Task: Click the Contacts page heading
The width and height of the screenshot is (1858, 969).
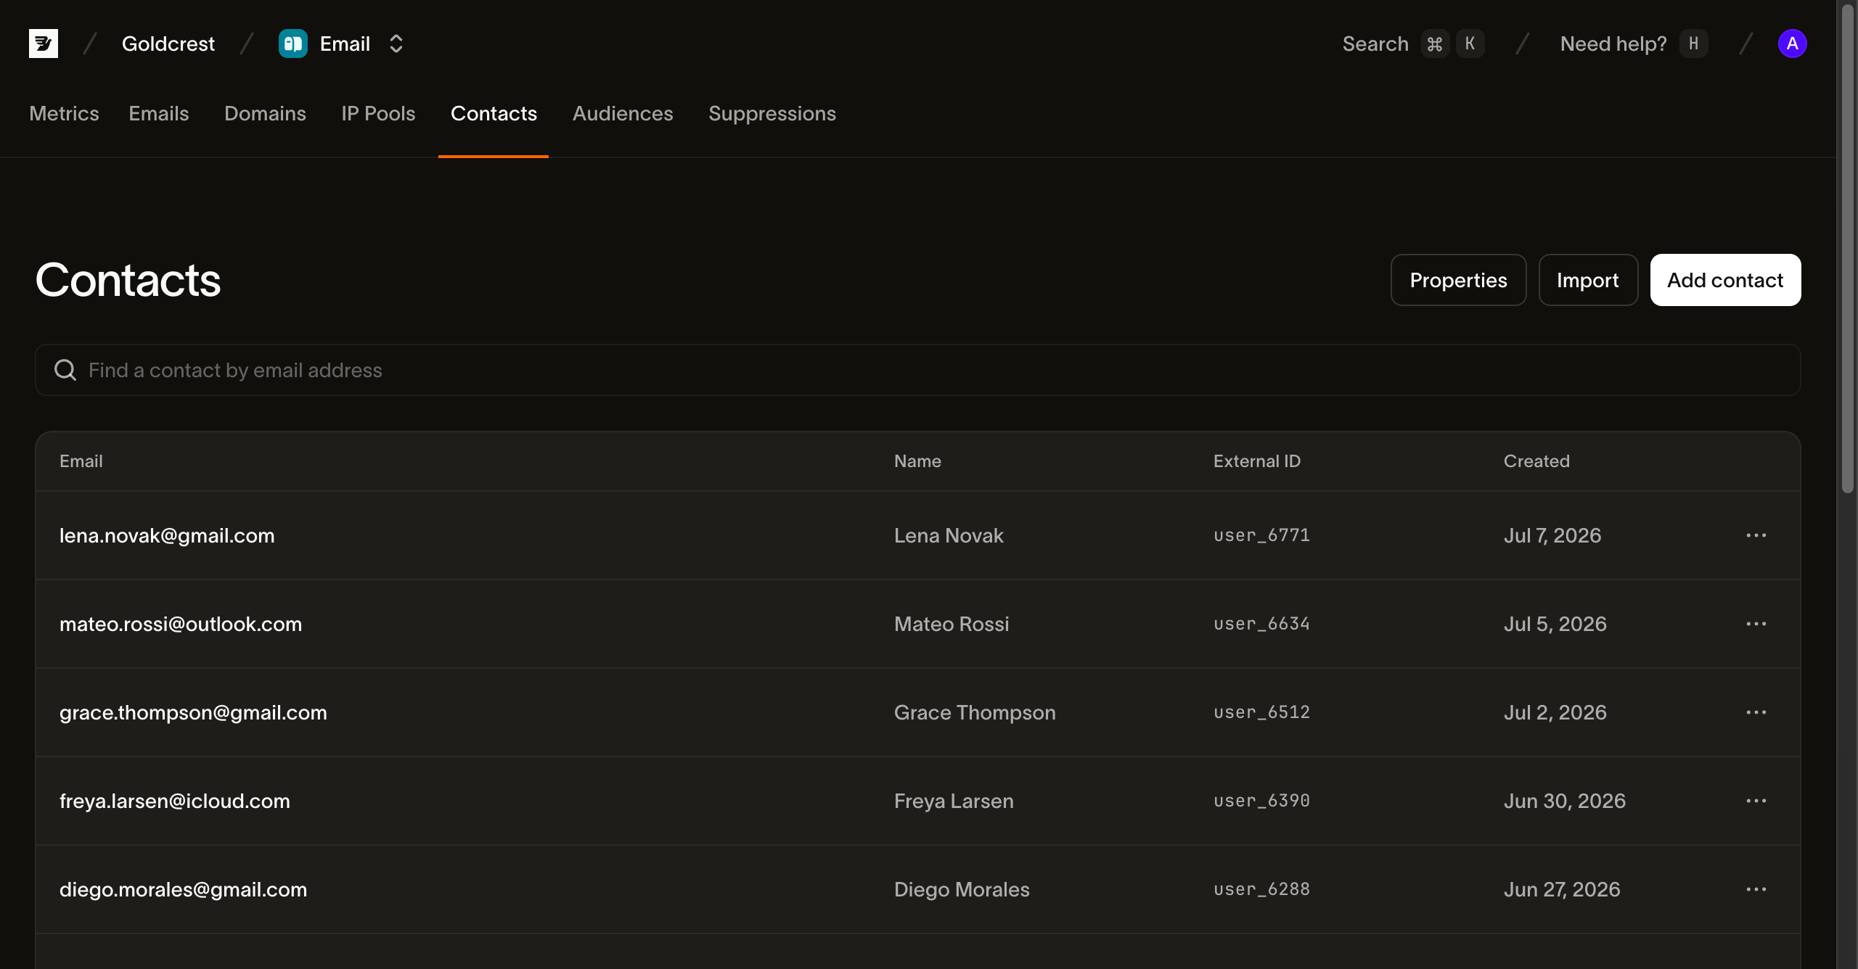Action: (x=128, y=280)
